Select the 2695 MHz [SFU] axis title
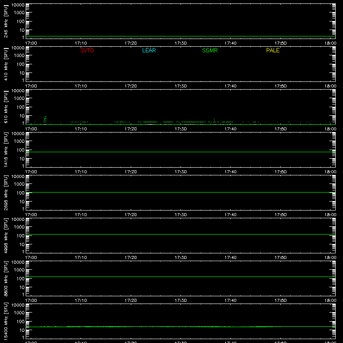This screenshot has width=343, height=343. [x=6, y=193]
